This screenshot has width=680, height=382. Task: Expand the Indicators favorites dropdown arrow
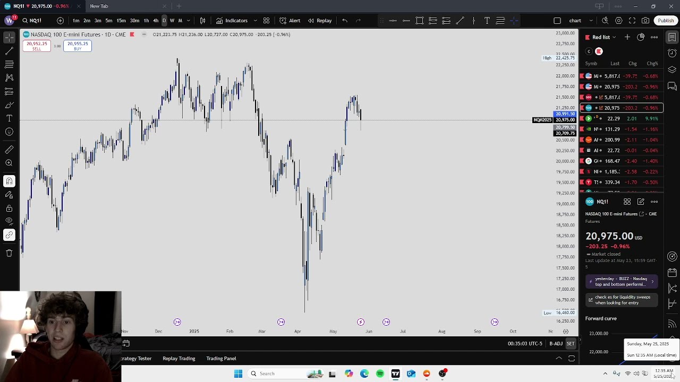click(x=255, y=21)
